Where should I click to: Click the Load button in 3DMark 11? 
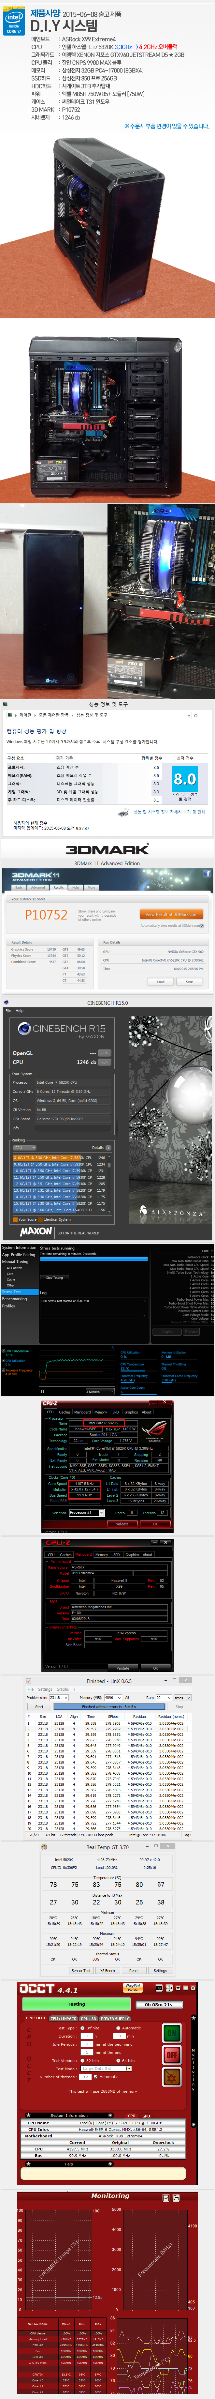161,982
